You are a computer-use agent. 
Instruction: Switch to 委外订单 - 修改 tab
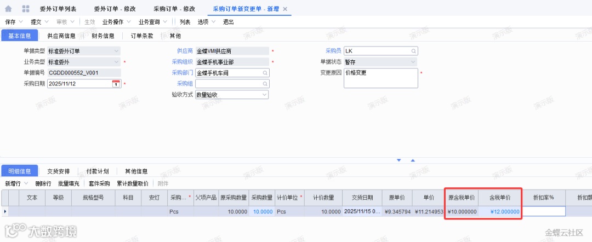click(115, 9)
